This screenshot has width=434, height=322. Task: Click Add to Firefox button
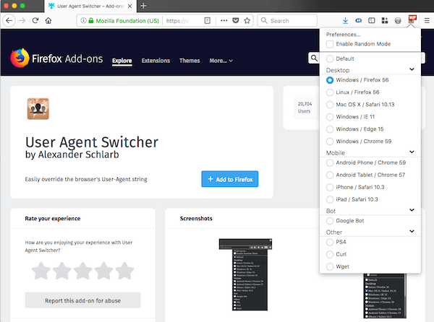(x=230, y=179)
